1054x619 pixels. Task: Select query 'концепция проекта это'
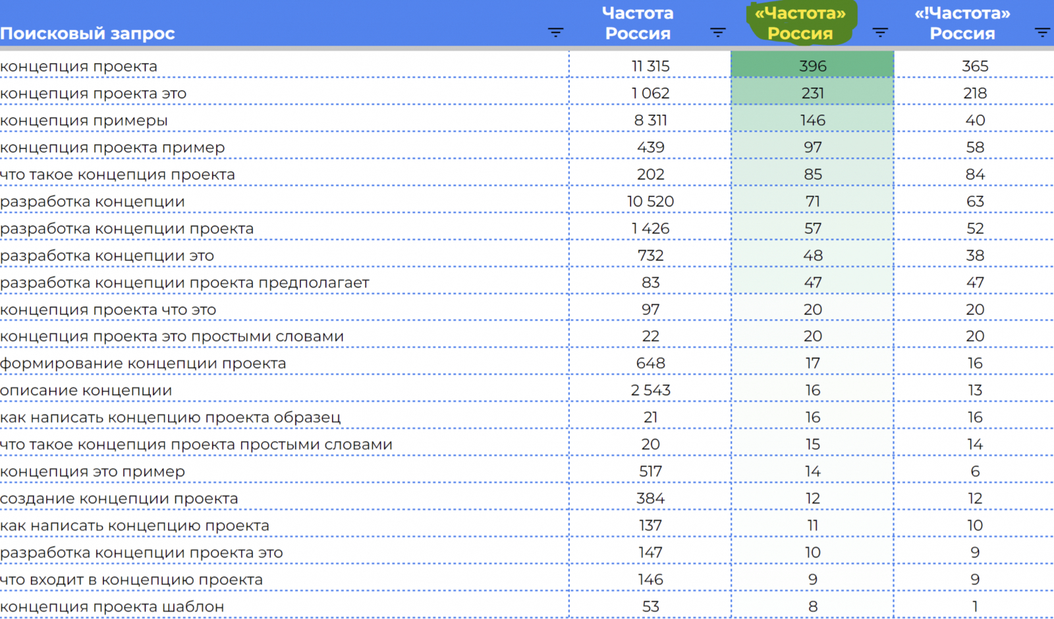pyautogui.click(x=94, y=94)
